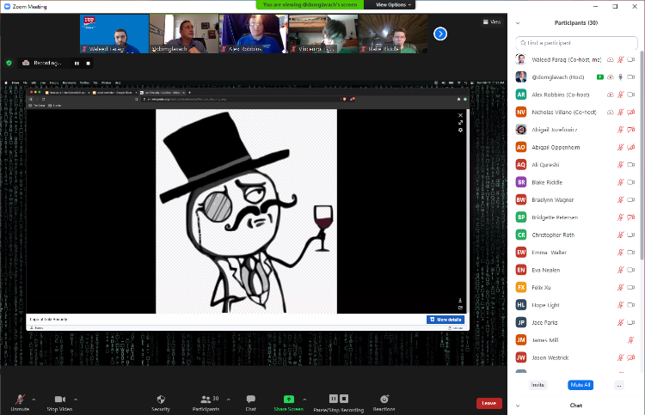Toggle microphone for Blake Riddle row

[620, 182]
